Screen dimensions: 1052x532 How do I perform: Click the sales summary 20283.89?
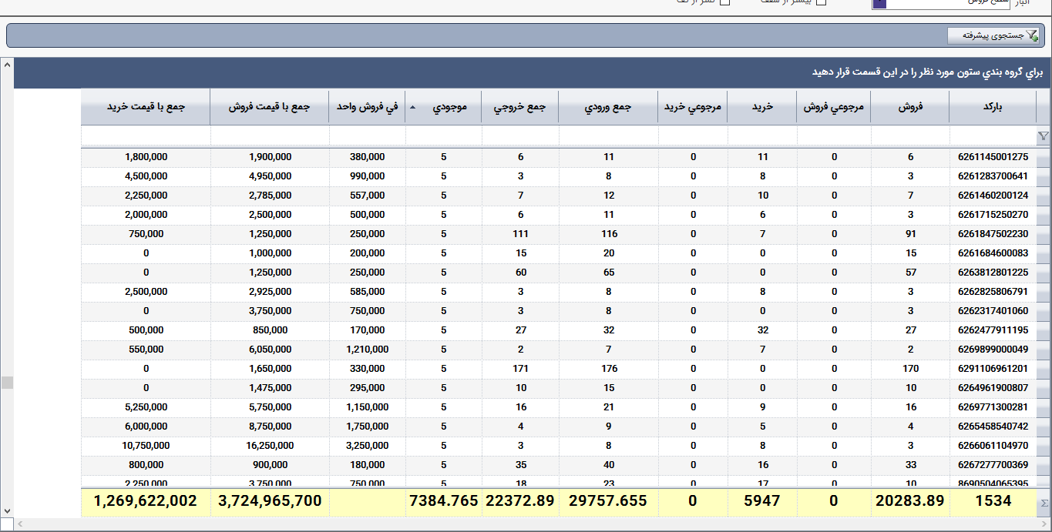point(910,501)
